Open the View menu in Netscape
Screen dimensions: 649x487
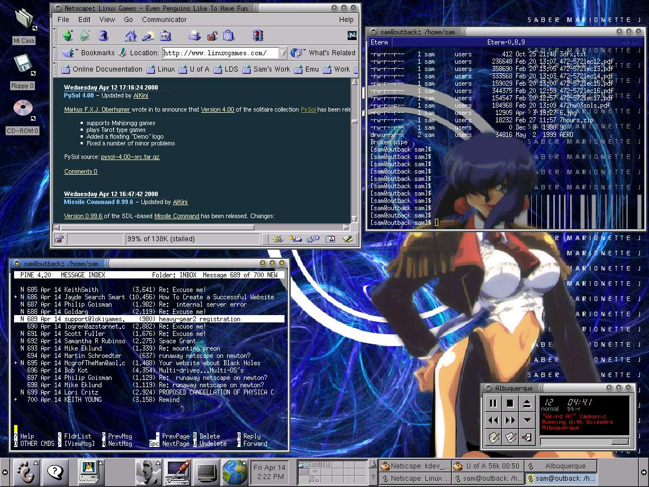[107, 20]
